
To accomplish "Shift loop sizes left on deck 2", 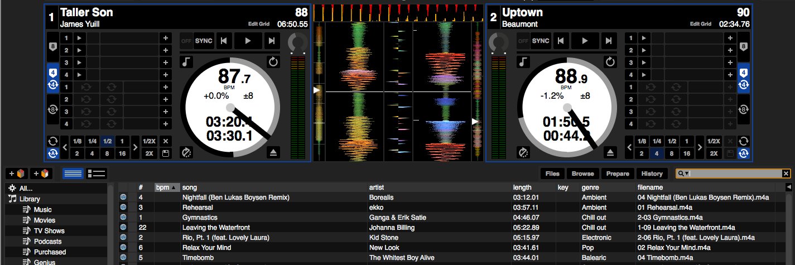I will [x=629, y=147].
